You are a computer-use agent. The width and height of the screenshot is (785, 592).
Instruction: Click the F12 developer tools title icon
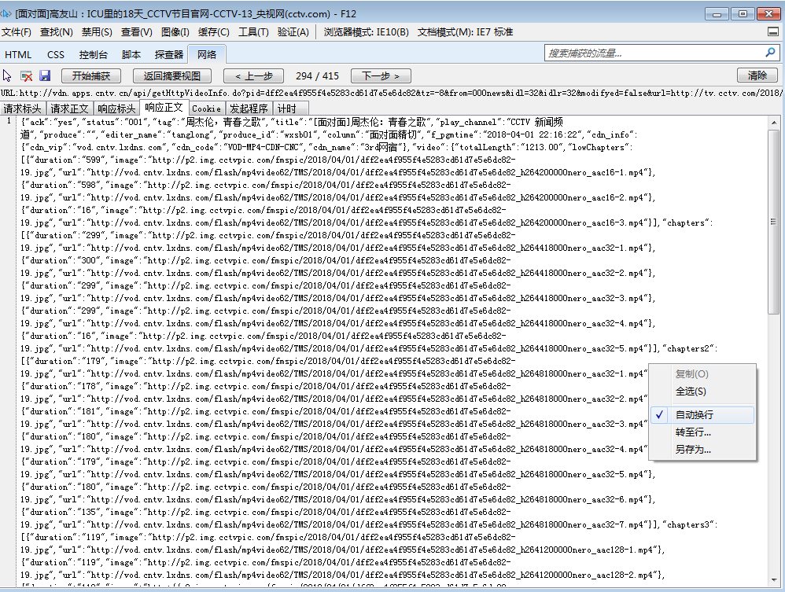pyautogui.click(x=6, y=13)
